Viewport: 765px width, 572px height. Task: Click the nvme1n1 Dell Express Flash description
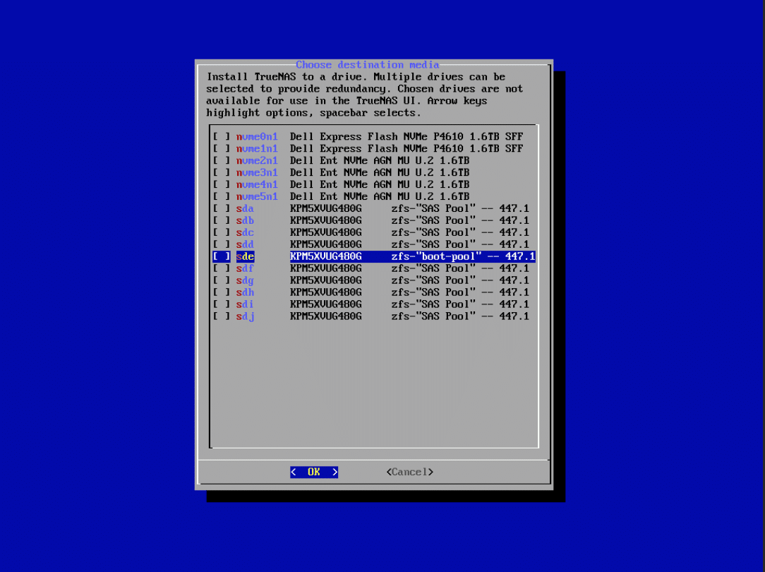[x=406, y=148]
